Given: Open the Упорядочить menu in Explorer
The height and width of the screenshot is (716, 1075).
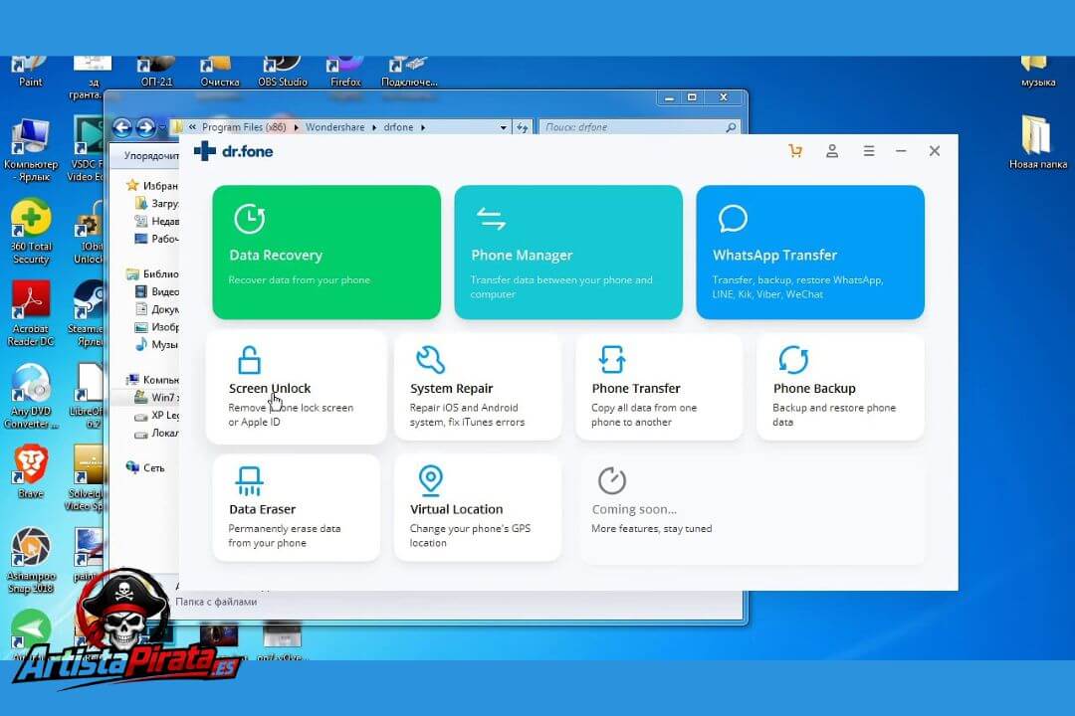Looking at the screenshot, I should point(151,156).
